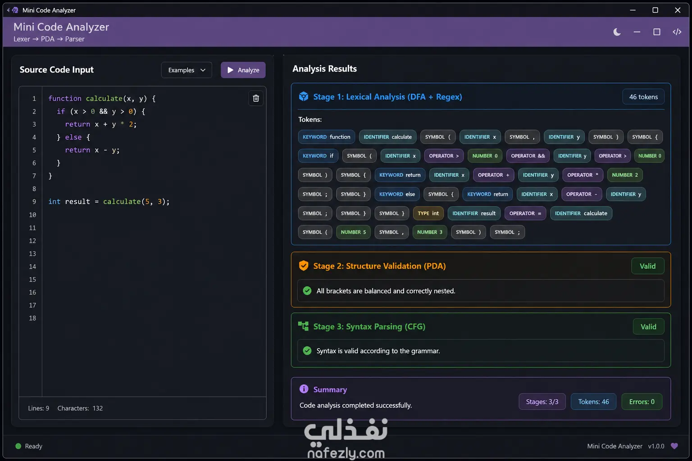Image resolution: width=692 pixels, height=461 pixels.
Task: Click the Errors: 0 summary badge
Action: (x=642, y=402)
